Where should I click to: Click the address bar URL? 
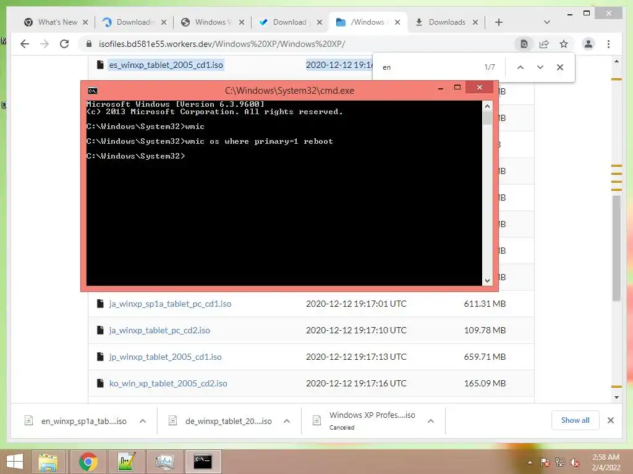222,44
